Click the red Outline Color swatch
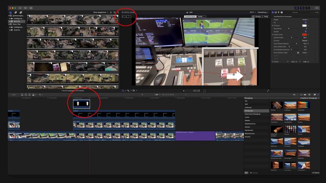 tap(304, 35)
